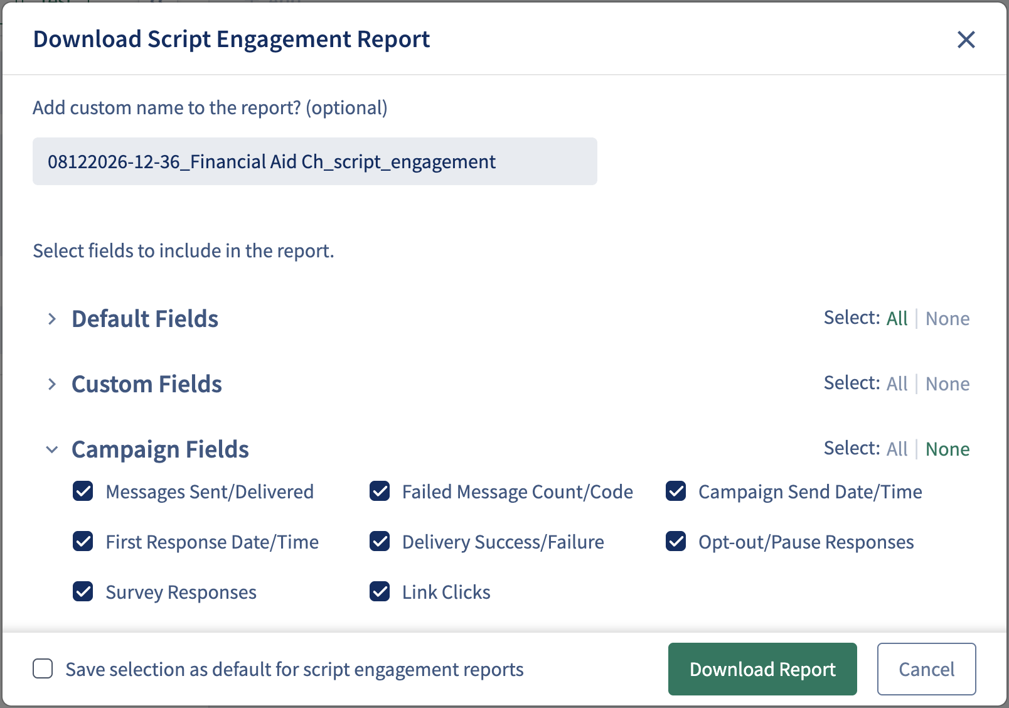This screenshot has height=708, width=1009.
Task: Select All for Custom Fields
Action: coord(897,383)
